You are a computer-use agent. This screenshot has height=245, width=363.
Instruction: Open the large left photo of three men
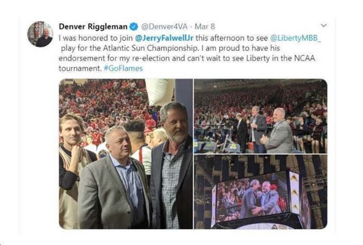point(126,154)
